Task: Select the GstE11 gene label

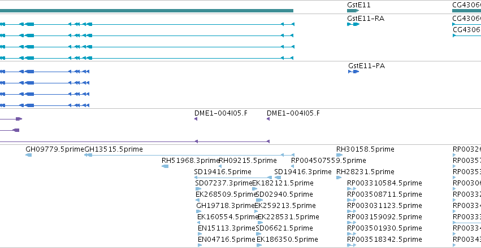Action: tap(358, 5)
